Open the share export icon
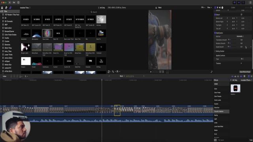253x142 pixels. 250,2
